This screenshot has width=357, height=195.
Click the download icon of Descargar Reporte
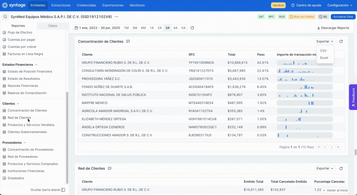(319, 28)
